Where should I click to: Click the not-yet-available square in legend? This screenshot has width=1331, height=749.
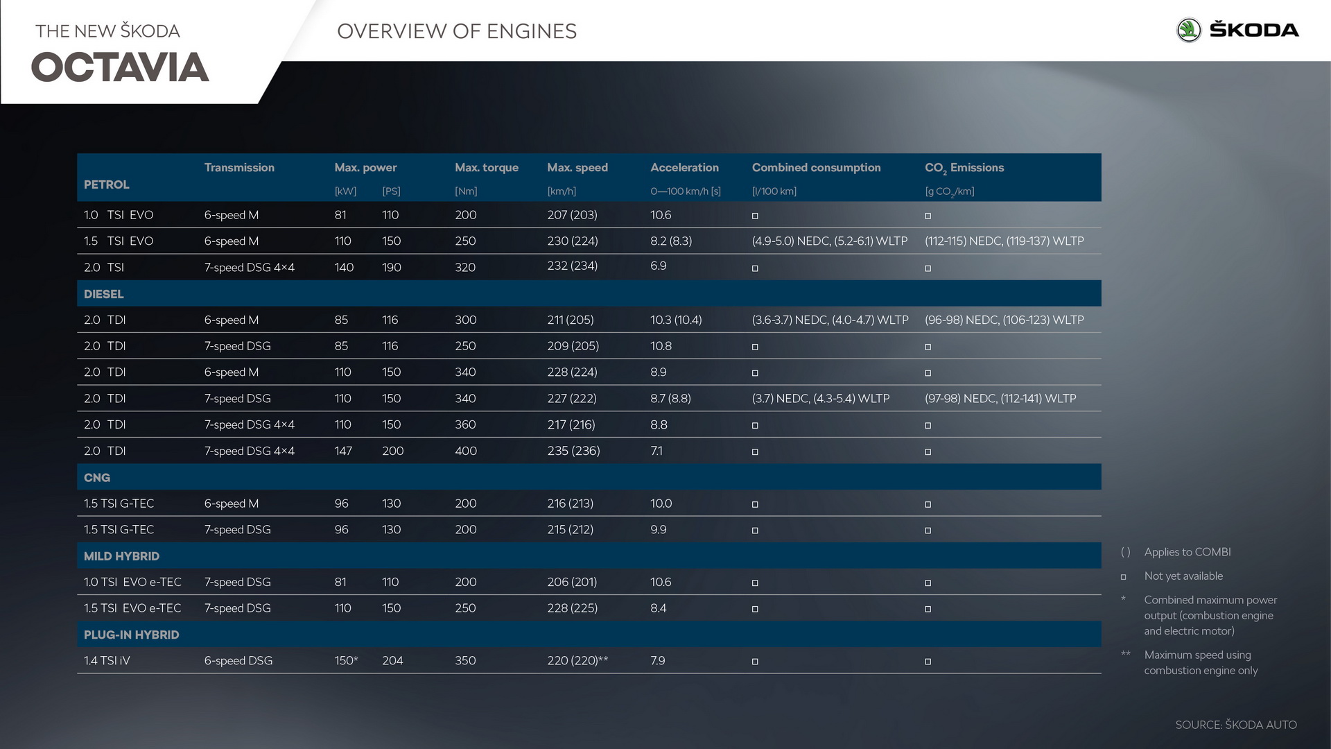coord(1123,576)
